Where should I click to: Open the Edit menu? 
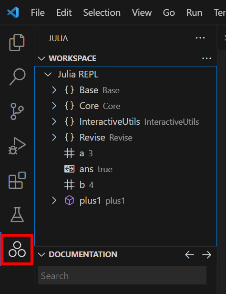(64, 13)
